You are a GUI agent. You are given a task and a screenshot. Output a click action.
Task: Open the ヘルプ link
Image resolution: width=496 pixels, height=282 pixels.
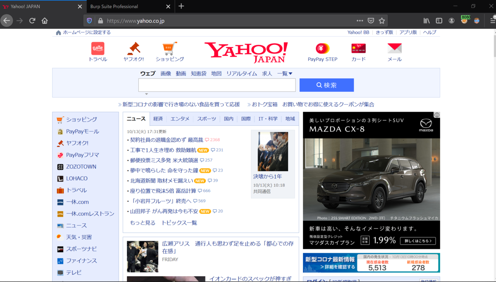click(x=430, y=32)
